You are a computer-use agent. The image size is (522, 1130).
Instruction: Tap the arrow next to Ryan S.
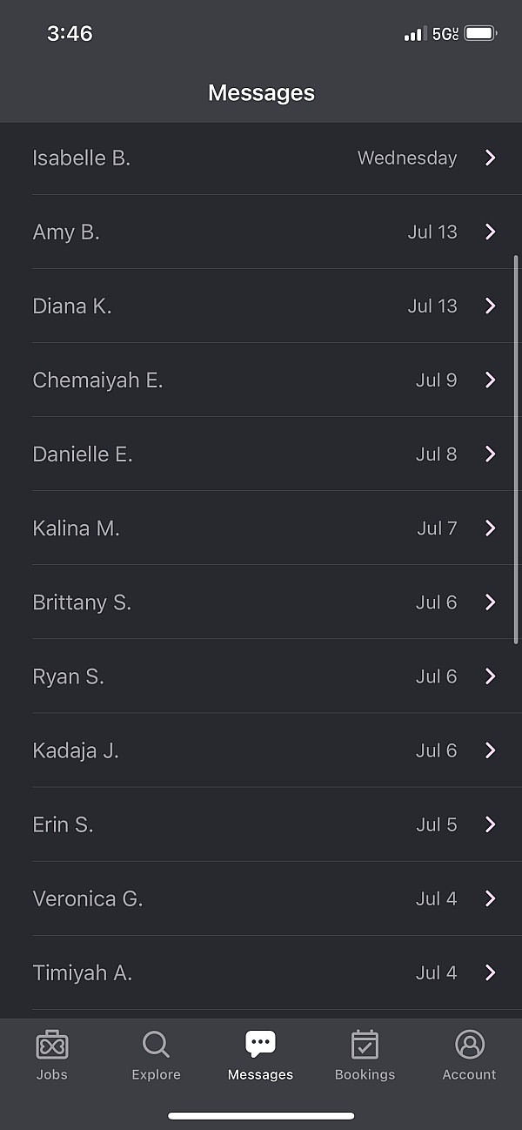(490, 676)
